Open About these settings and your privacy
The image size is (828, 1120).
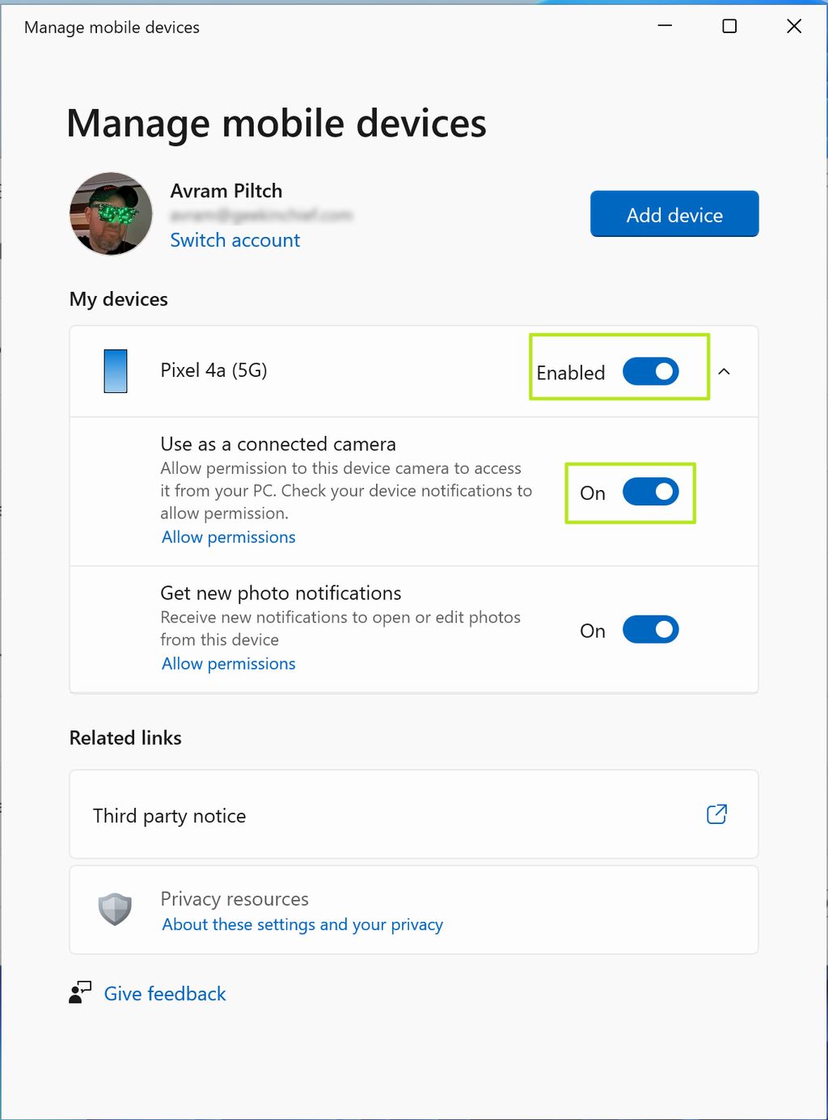point(302,923)
